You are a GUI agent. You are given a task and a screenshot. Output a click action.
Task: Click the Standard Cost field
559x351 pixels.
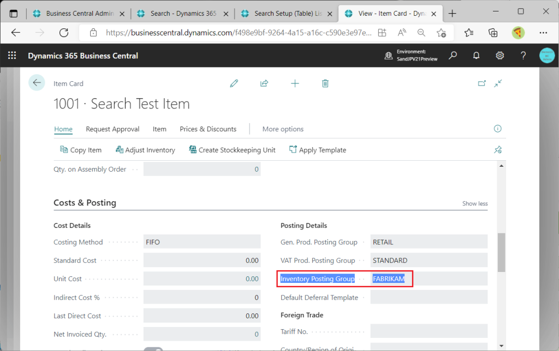tap(202, 261)
